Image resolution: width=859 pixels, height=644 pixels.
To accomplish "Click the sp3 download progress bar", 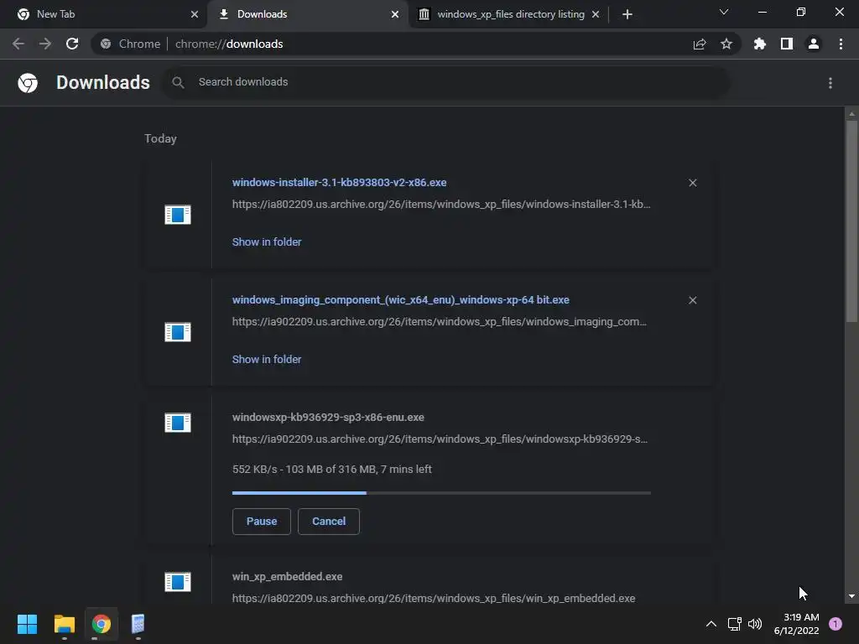I will [441, 493].
